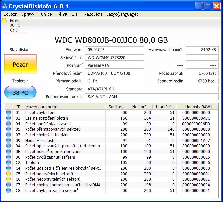Image resolution: width=223 pixels, height=202 pixels.
Task: Click yellow icon of Počet neopravitelných sektorů
Action: point(9,179)
